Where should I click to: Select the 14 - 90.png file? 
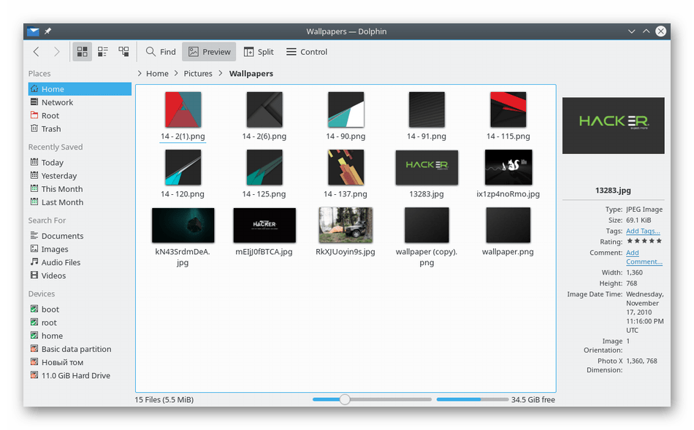coord(346,116)
